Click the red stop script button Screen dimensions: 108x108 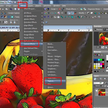(60, 9)
